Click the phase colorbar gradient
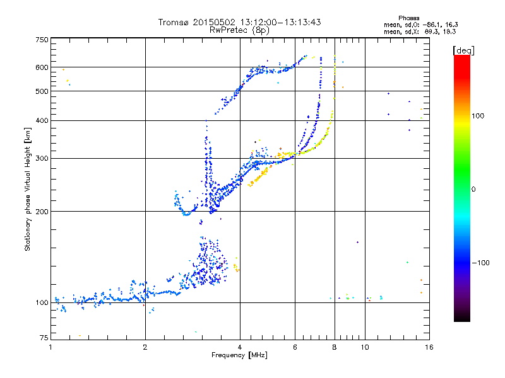The image size is (505, 378). point(462,188)
